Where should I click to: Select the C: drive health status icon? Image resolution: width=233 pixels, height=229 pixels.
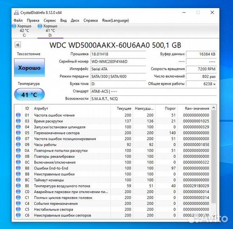tap(14, 26)
